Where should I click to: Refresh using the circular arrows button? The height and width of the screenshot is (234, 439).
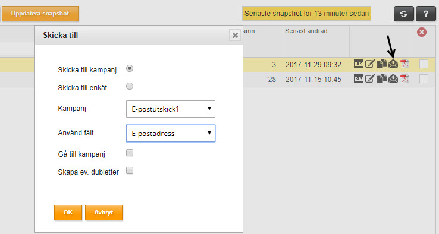coord(403,14)
